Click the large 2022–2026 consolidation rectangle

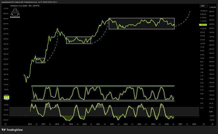pos(141,23)
